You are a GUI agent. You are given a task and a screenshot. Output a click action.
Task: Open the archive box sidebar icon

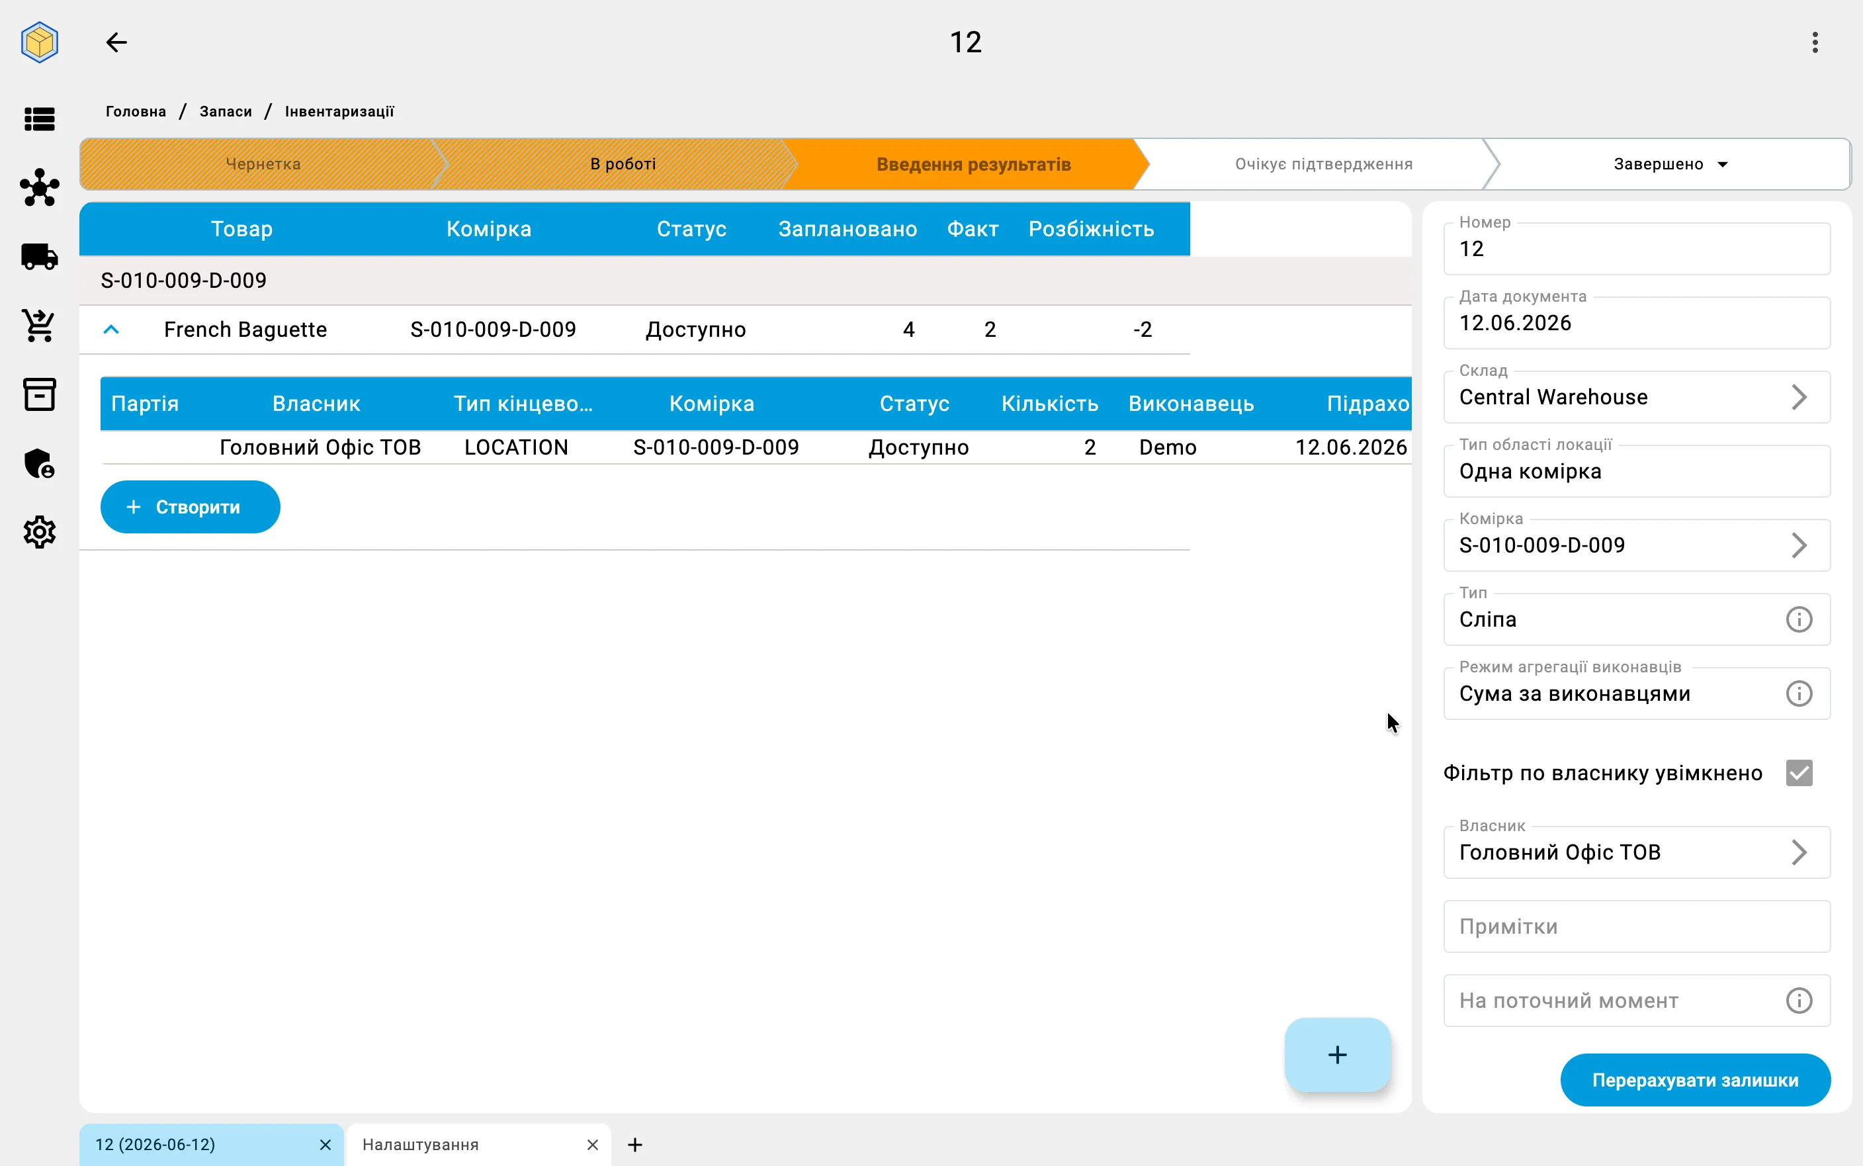(x=39, y=394)
